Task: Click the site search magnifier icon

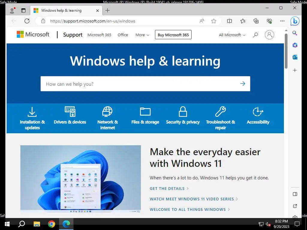Action: (255, 35)
